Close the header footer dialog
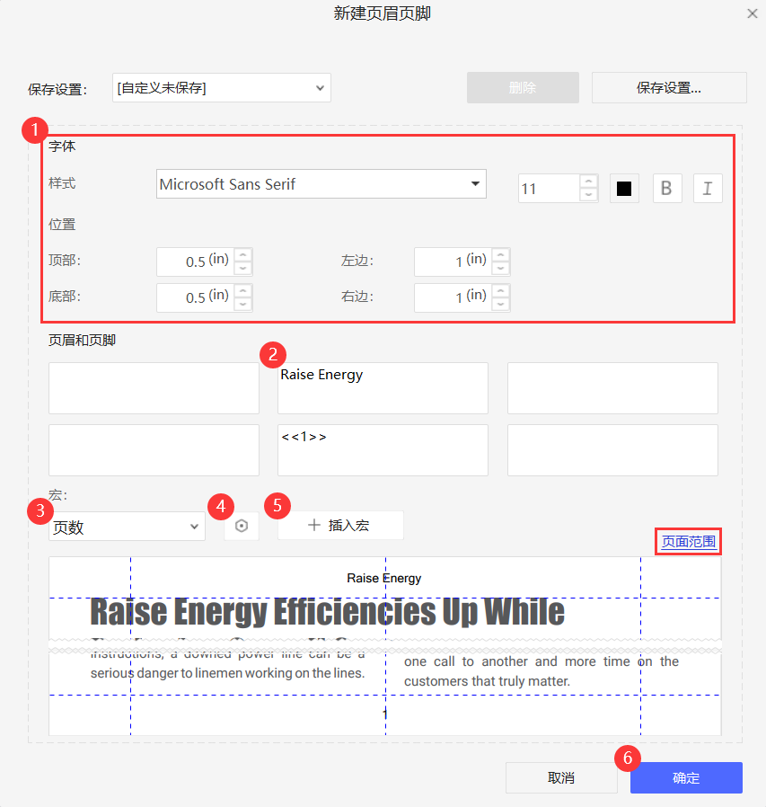 (x=753, y=13)
